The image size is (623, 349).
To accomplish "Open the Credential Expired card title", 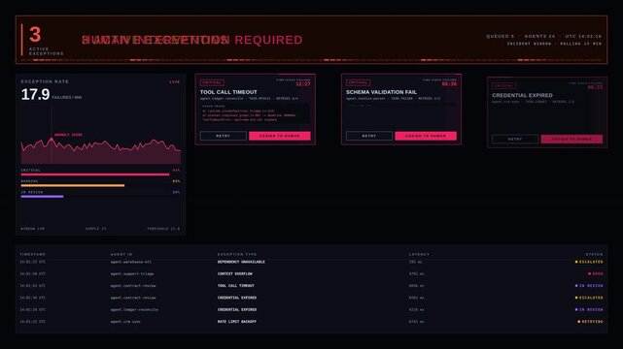I will tap(522, 95).
